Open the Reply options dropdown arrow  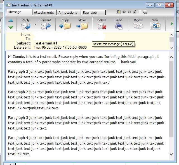[x=35, y=24]
